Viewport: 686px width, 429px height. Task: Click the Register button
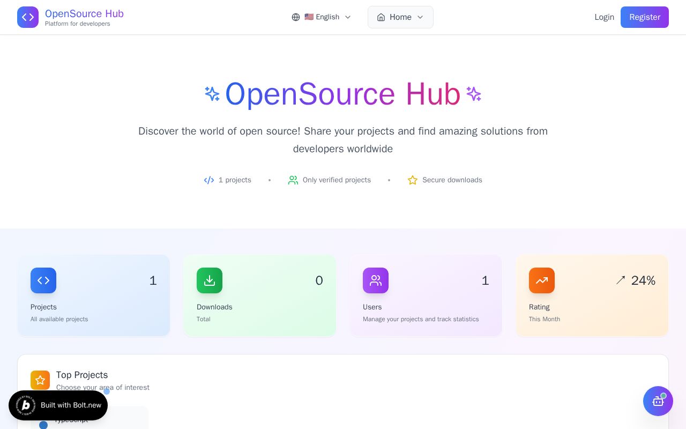coord(645,17)
